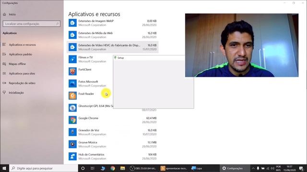The width and height of the screenshot is (307, 172).
Task: Click the Hub de Comentários icon
Action: pyautogui.click(x=72, y=156)
